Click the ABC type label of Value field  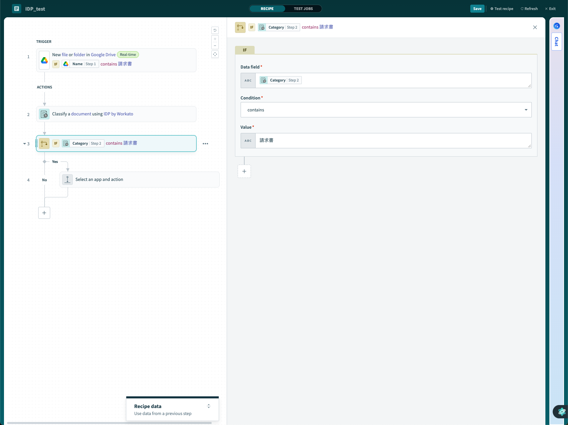[x=248, y=141]
